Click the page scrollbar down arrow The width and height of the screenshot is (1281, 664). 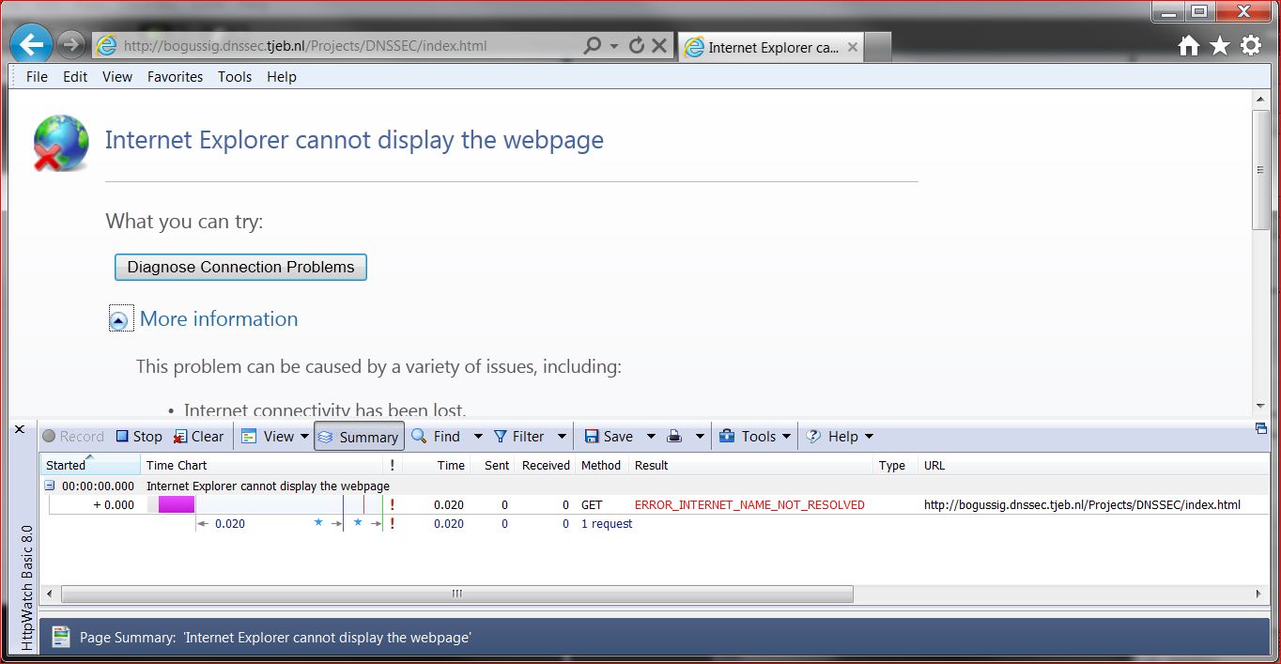pyautogui.click(x=1260, y=406)
